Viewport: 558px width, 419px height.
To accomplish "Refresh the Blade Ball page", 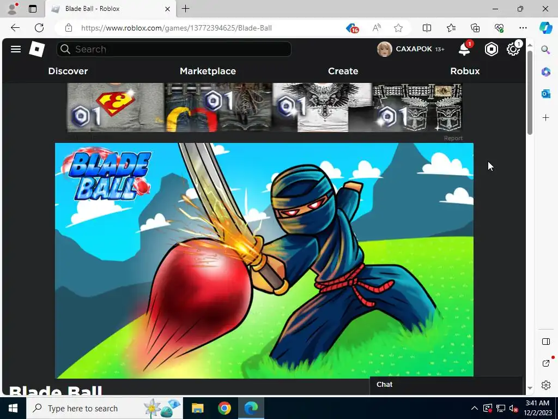I will (x=39, y=28).
